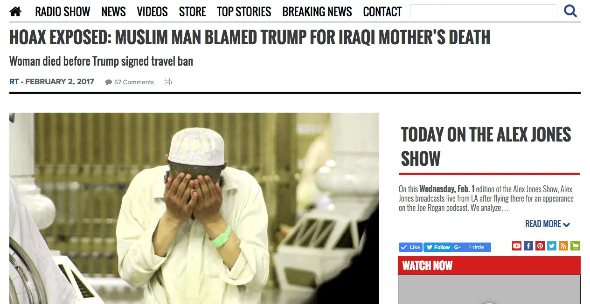590x304 pixels.
Task: Open the Facebook icon link
Action: [528, 246]
